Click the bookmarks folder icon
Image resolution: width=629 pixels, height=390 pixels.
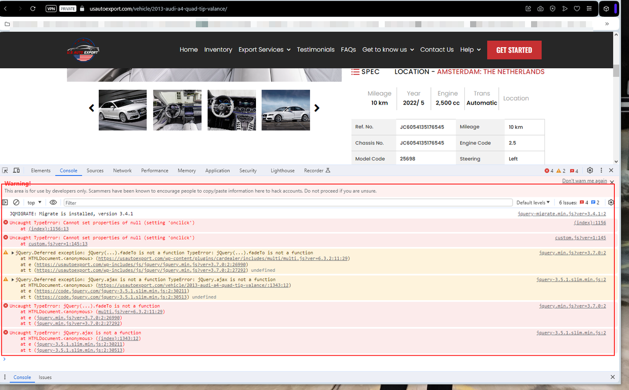point(7,24)
